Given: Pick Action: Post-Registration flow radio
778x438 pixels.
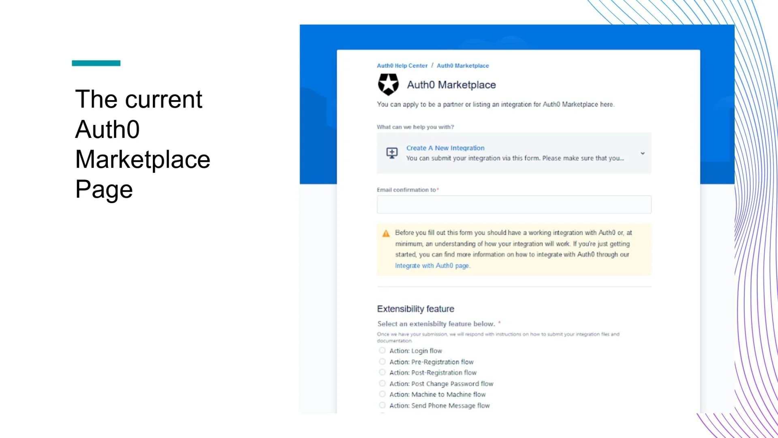Looking at the screenshot, I should pyautogui.click(x=382, y=372).
